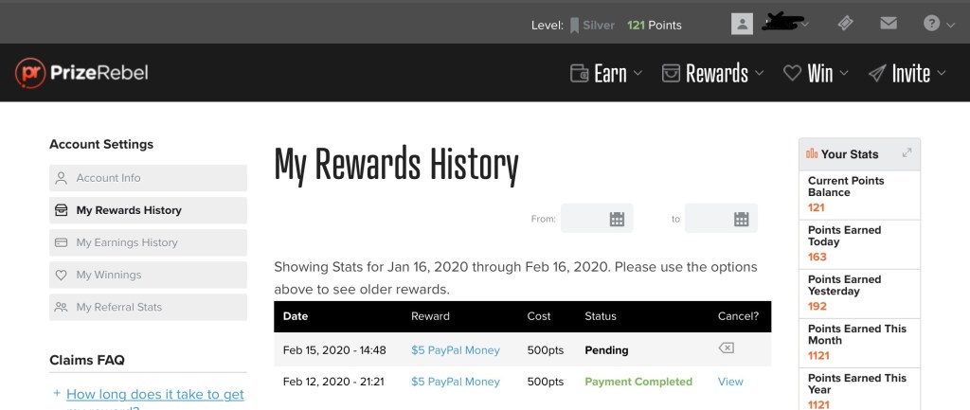Open the help question mark menu
This screenshot has height=410, width=970.
(932, 24)
